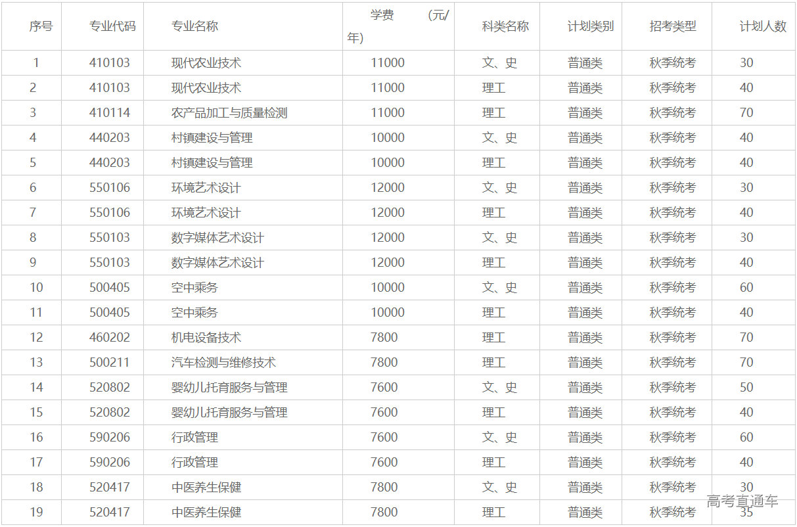797x527 pixels.
Task: Click the 专业代码 column header
Action: pyautogui.click(x=105, y=26)
